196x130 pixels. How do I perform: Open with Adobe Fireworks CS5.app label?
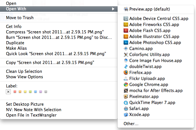[154, 25]
